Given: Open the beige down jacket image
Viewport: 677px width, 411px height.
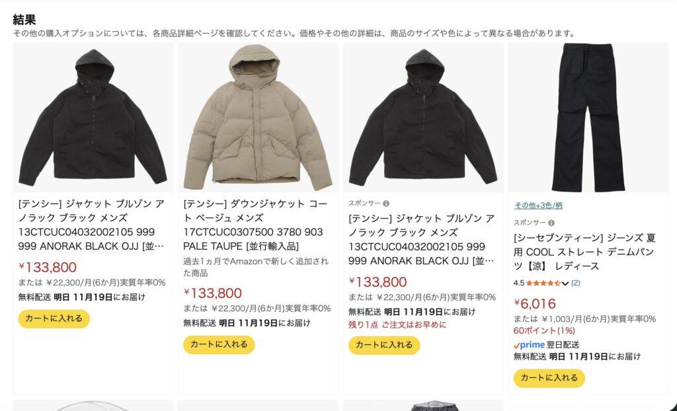Looking at the screenshot, I should tap(258, 118).
